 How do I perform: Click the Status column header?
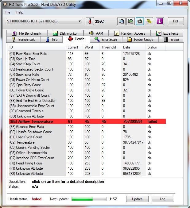(156, 47)
